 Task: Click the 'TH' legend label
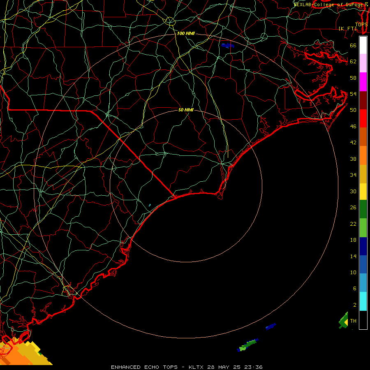(353, 321)
